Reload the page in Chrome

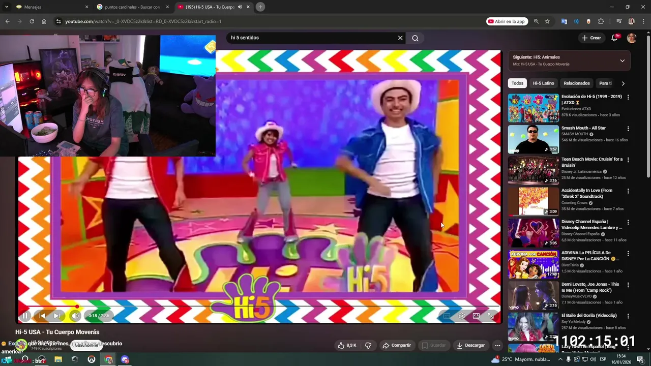coord(32,21)
